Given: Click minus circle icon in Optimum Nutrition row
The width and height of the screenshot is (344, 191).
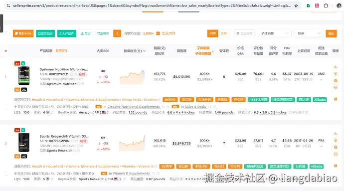Looking at the screenshot, I should (336, 87).
